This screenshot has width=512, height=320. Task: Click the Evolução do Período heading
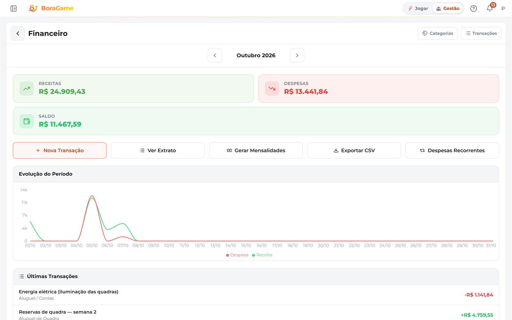pyautogui.click(x=45, y=174)
